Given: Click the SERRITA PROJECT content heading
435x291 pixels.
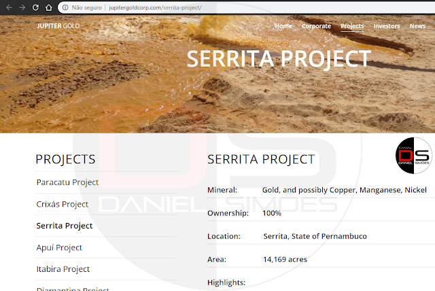Looking at the screenshot, I should pos(261,159).
